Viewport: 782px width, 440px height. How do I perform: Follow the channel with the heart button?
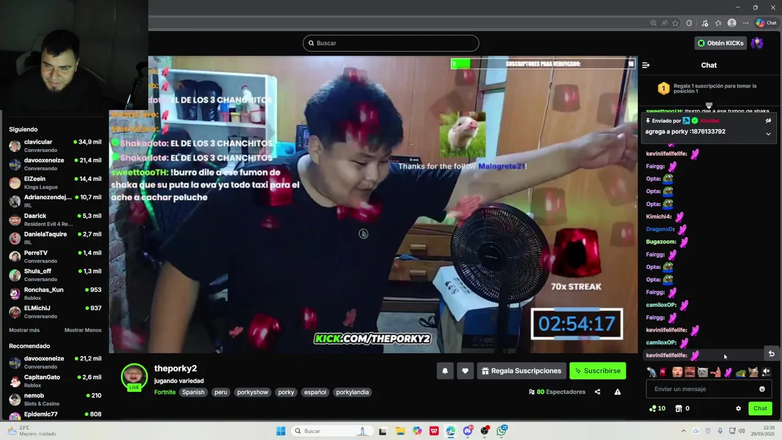coord(465,371)
